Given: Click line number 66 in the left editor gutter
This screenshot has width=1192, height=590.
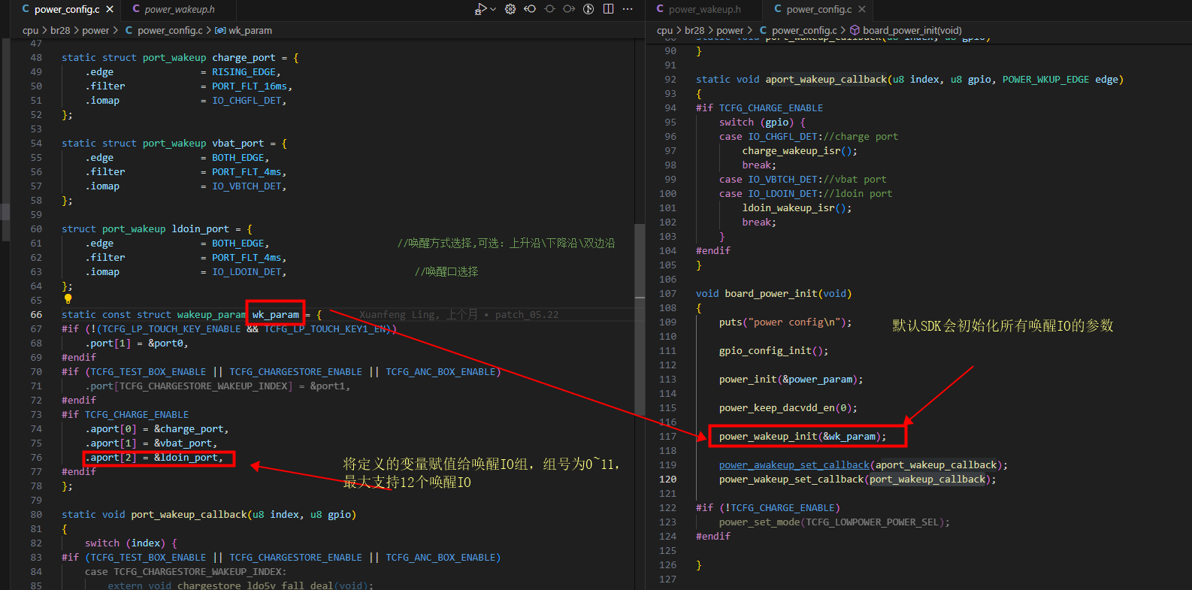Looking at the screenshot, I should click(36, 315).
